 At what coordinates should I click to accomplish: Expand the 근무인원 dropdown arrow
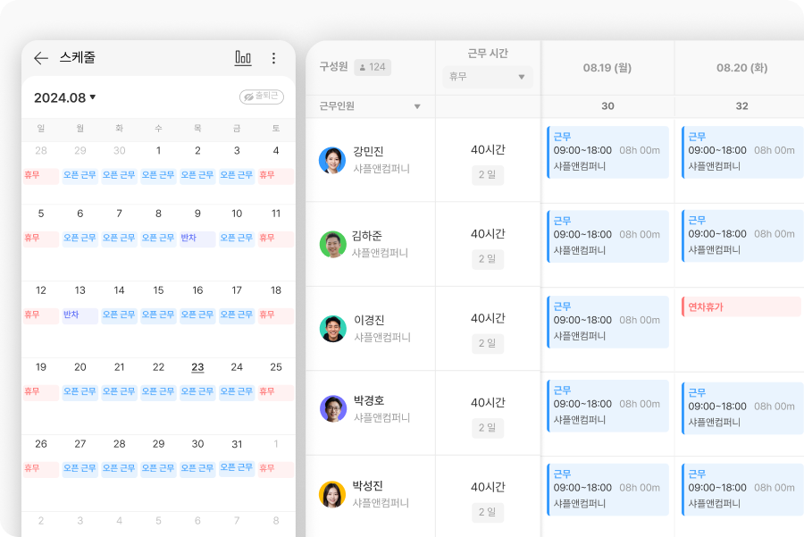[416, 106]
